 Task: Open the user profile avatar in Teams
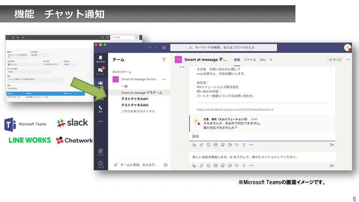[x=347, y=48]
